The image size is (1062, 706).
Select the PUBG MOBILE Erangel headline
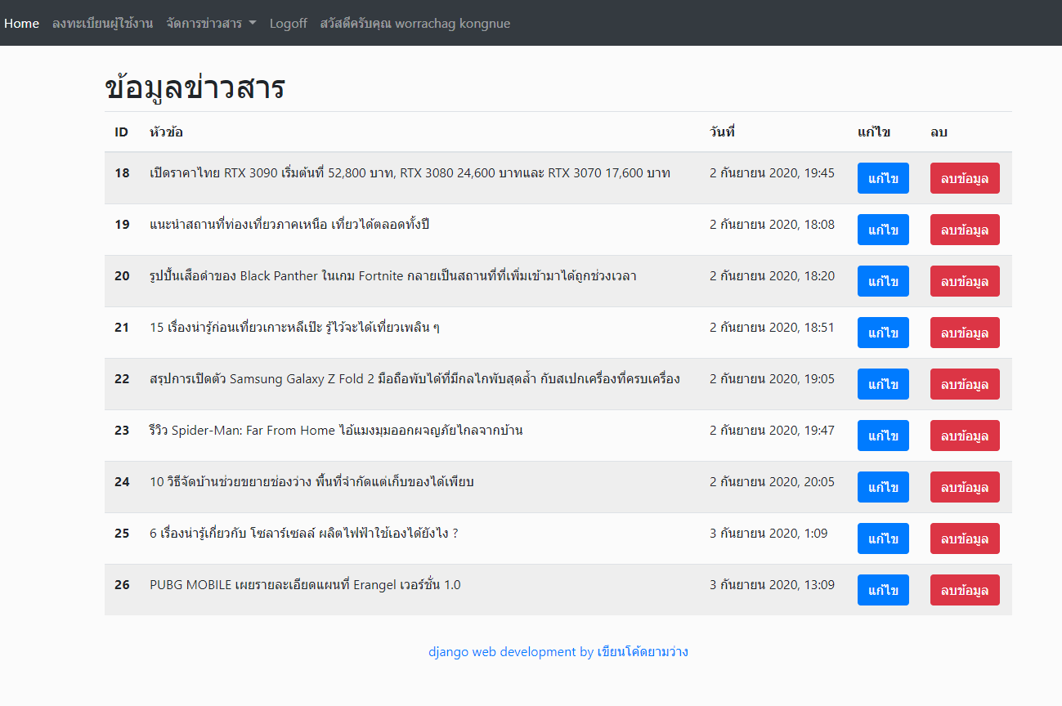pos(305,585)
